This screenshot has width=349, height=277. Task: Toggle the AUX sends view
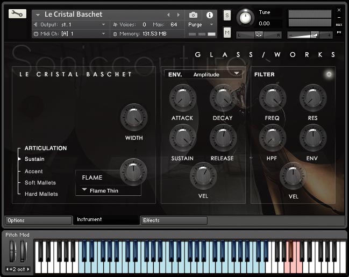tap(339, 25)
